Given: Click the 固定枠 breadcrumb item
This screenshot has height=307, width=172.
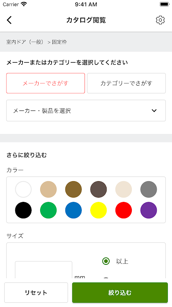Looking at the screenshot, I should [x=59, y=42].
